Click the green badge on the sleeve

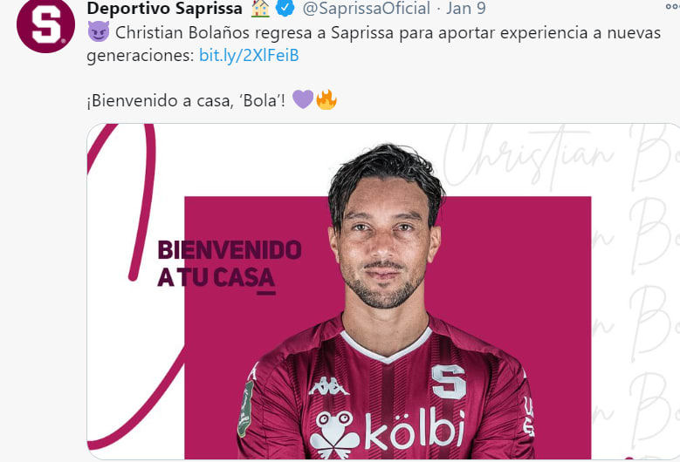click(x=245, y=409)
